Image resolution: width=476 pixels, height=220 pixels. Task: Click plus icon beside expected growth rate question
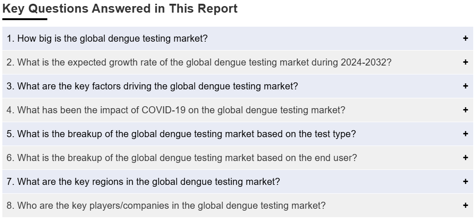tap(465, 62)
